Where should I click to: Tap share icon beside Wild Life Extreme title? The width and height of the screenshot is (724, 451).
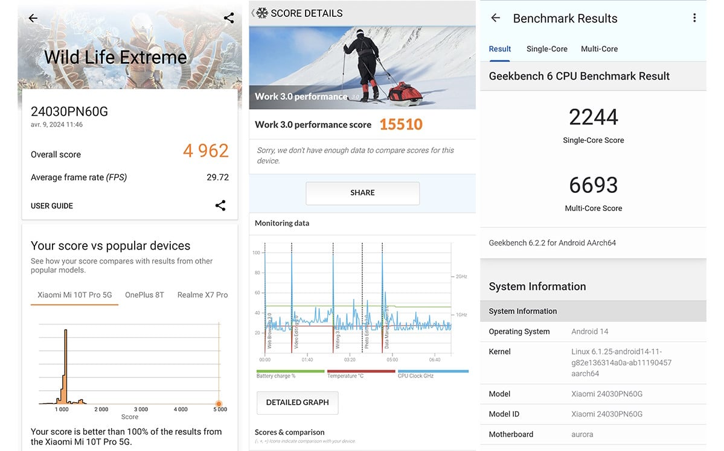[x=229, y=18]
